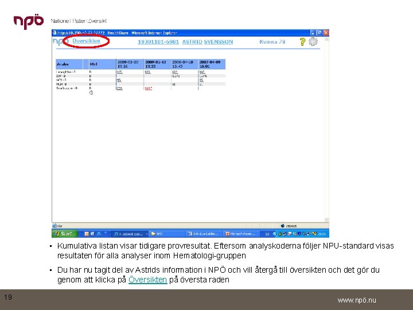
Task: Select the Analys column header
Action: tap(69, 64)
